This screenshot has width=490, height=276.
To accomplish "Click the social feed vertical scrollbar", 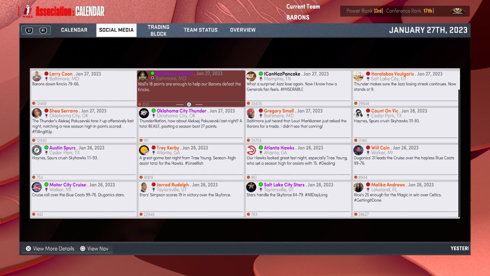I will 459,144.
